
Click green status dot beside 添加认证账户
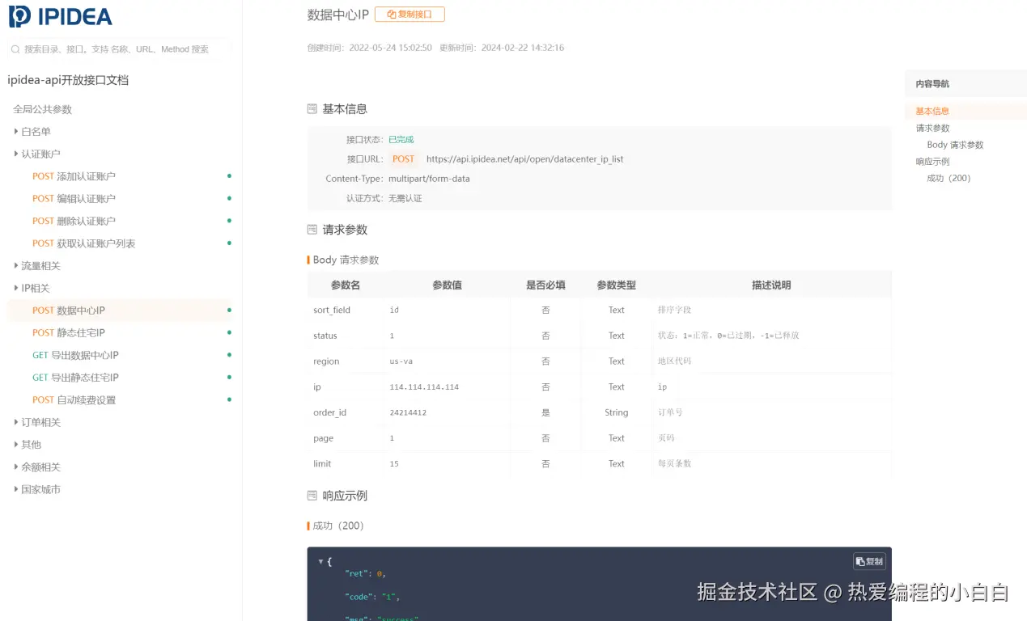pos(229,175)
